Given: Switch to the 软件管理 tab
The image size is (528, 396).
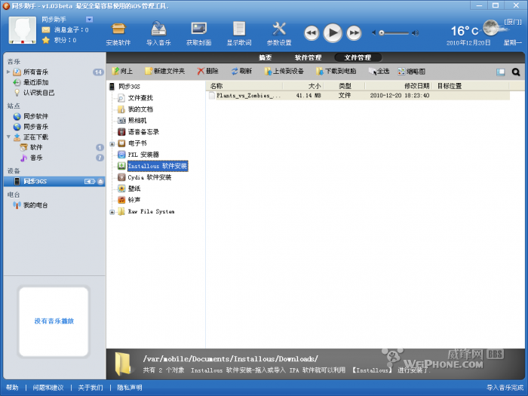Looking at the screenshot, I should tap(308, 57).
